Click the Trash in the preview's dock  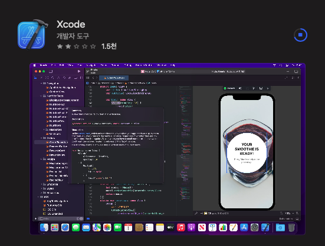coord(291,228)
